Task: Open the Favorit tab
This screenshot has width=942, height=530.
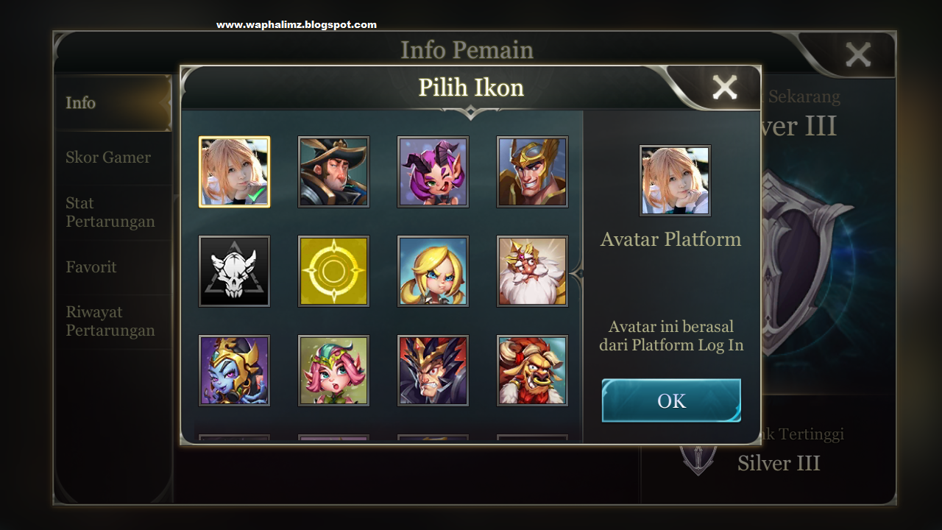Action: point(91,267)
